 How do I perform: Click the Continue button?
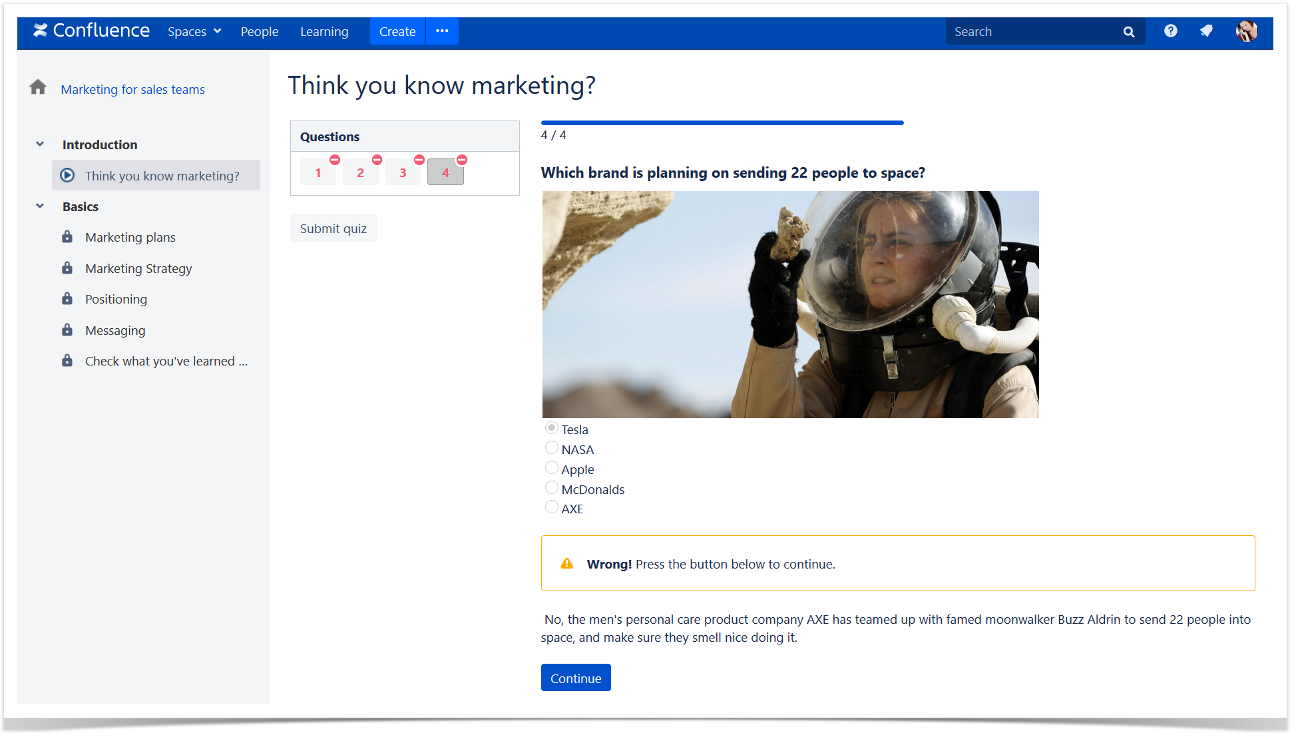[576, 677]
